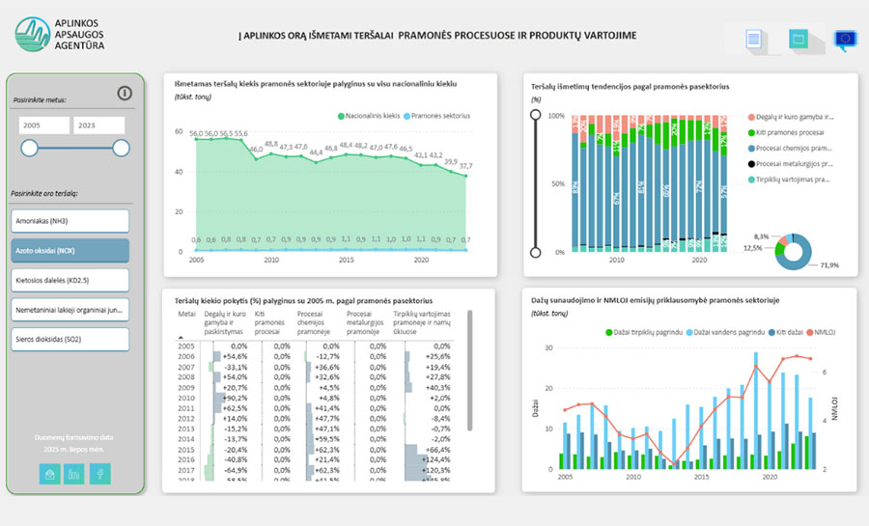Click the EU flag speech bubble icon
Viewport: 869px width, 526px height.
click(845, 40)
